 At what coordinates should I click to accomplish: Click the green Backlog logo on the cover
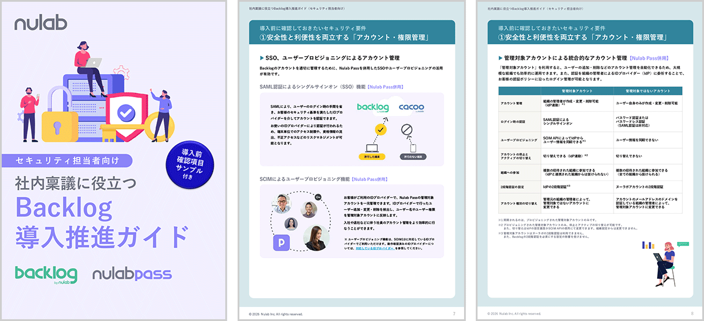click(46, 275)
